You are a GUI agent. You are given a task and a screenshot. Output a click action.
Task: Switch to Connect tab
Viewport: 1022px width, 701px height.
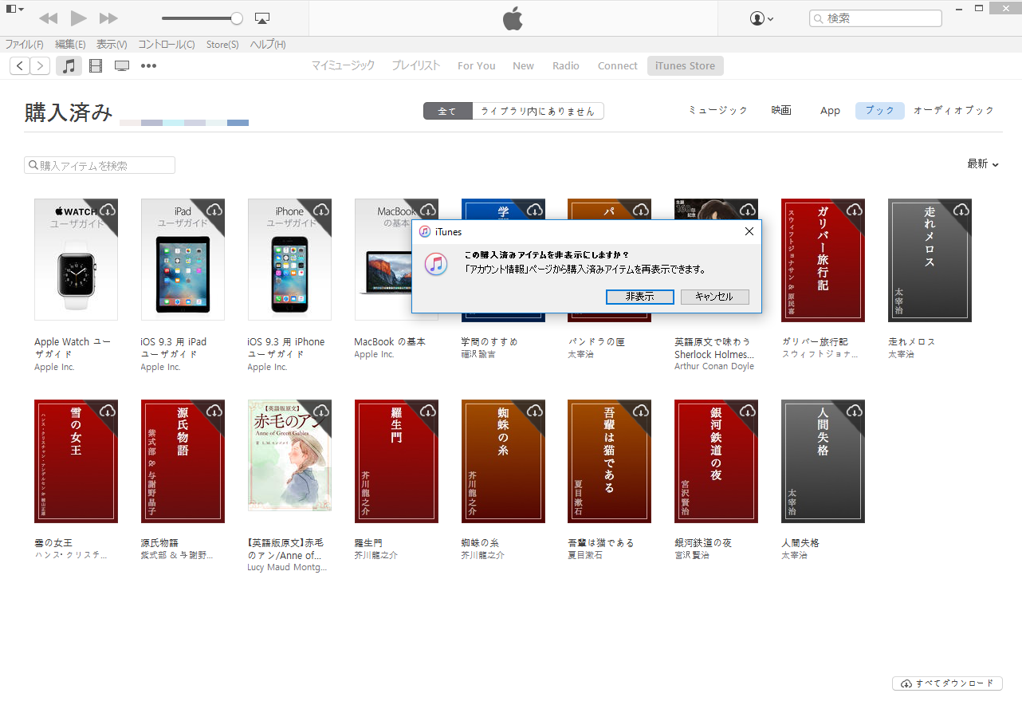(x=618, y=65)
